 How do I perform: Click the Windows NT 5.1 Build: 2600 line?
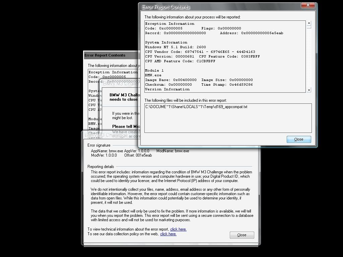176,47
